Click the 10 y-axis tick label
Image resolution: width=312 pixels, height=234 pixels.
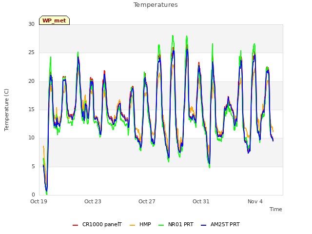pos(31,138)
